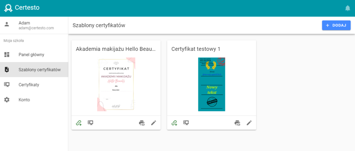The width and height of the screenshot is (355, 151).
Task: Click the Certyfikaty sidebar icon
Action: [x=7, y=84]
